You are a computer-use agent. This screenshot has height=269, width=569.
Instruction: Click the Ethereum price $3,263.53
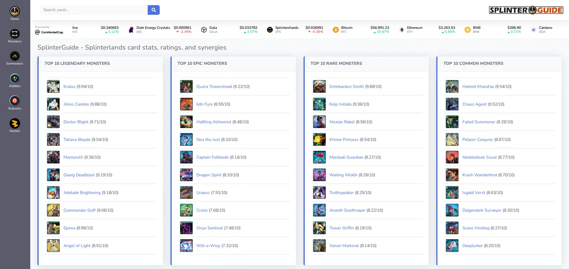pyautogui.click(x=447, y=28)
